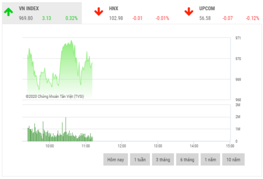Screen dimensions: 263x179
Task: Click the UPCOM -0.12% change figure
Action: tap(252, 18)
